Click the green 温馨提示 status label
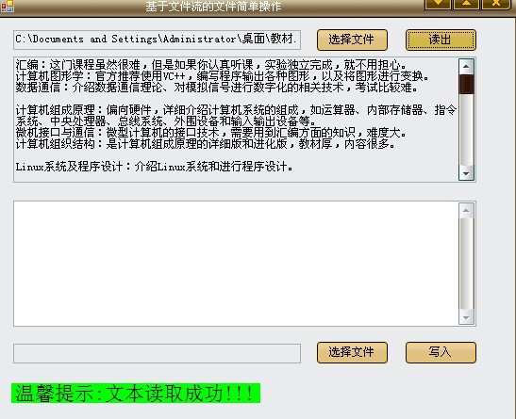Viewport: 516px width, 419px height. 136,393
